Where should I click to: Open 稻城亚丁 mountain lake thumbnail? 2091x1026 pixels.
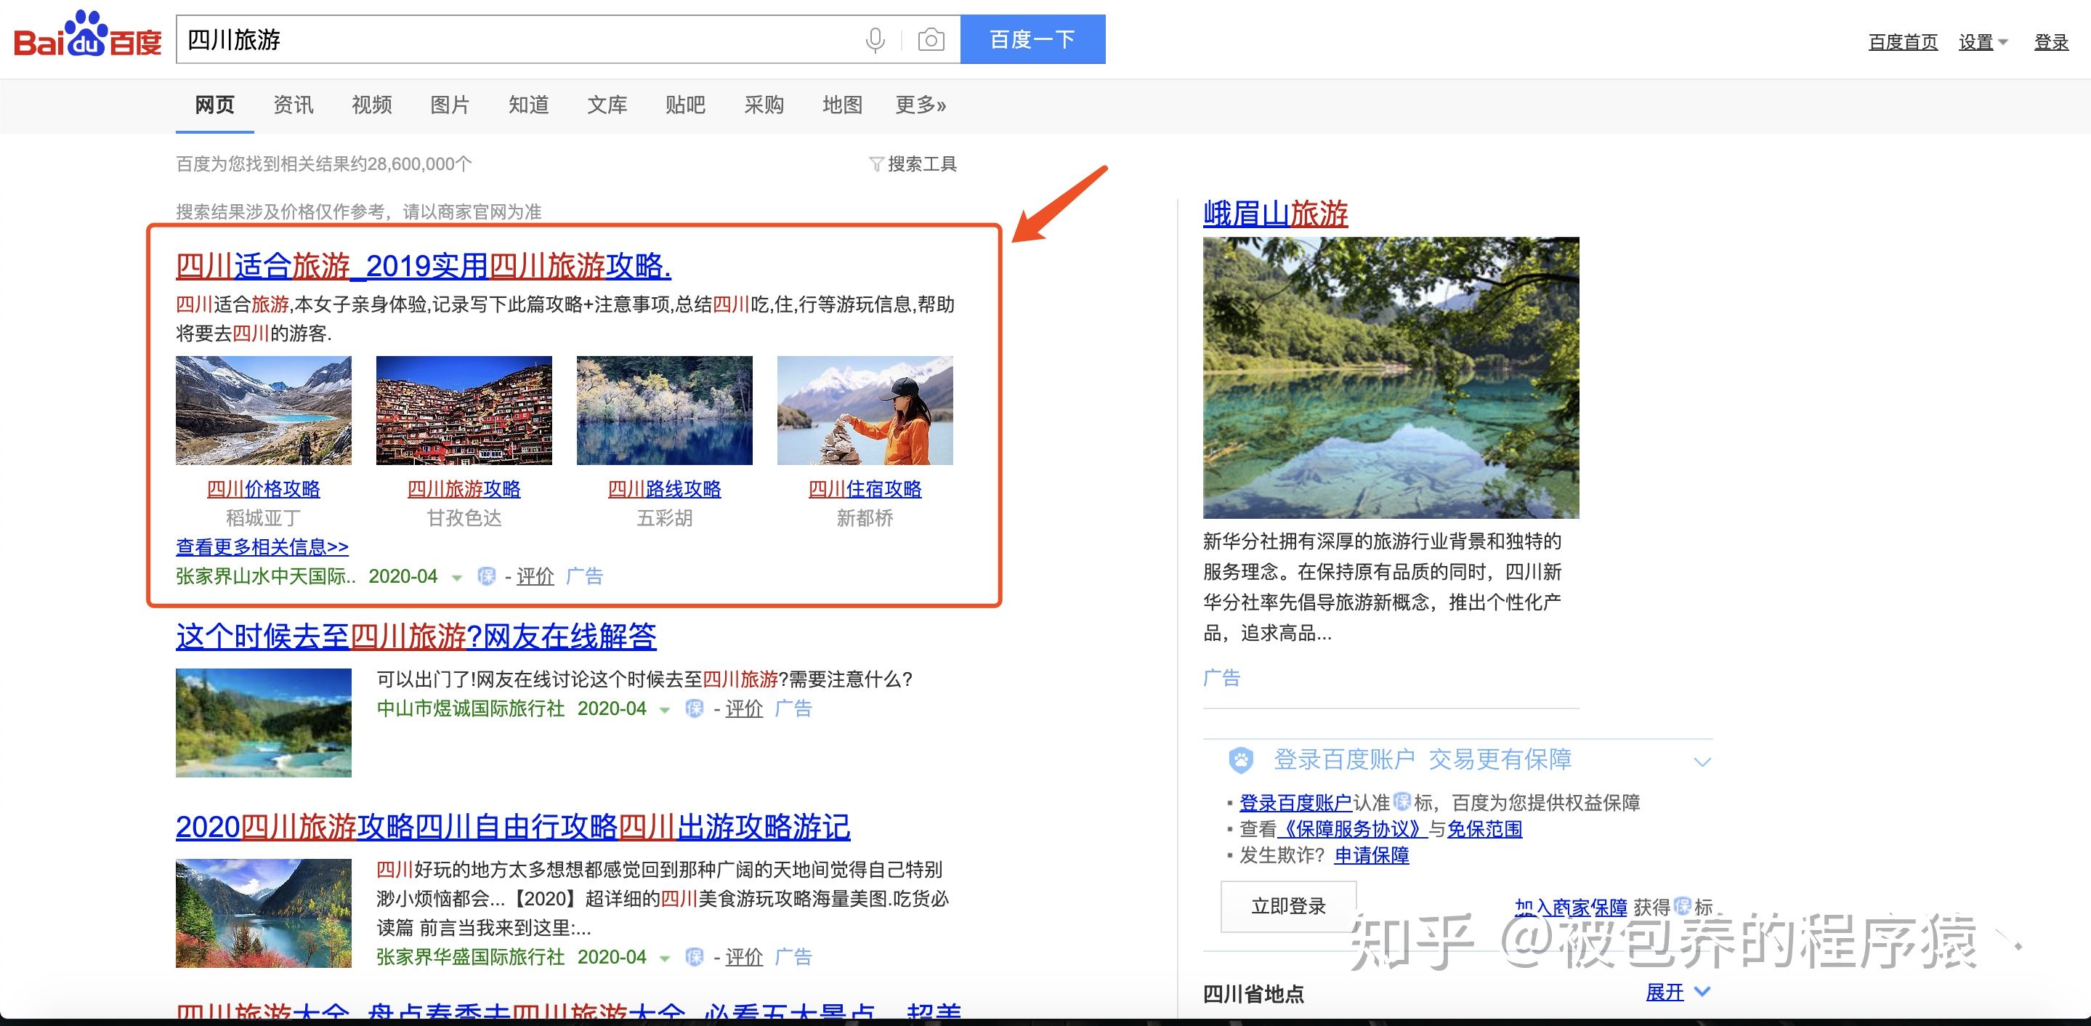pos(264,410)
